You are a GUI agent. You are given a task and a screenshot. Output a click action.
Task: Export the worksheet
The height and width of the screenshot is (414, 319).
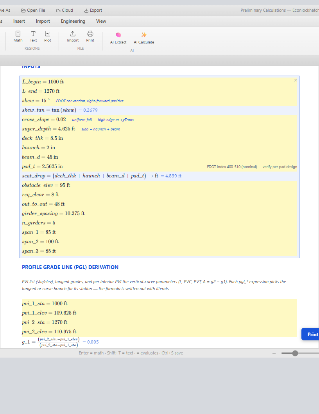tap(93, 10)
